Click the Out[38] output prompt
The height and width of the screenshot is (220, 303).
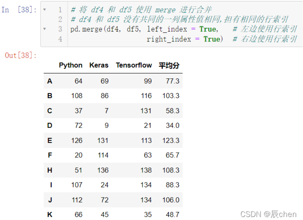[x=21, y=56]
